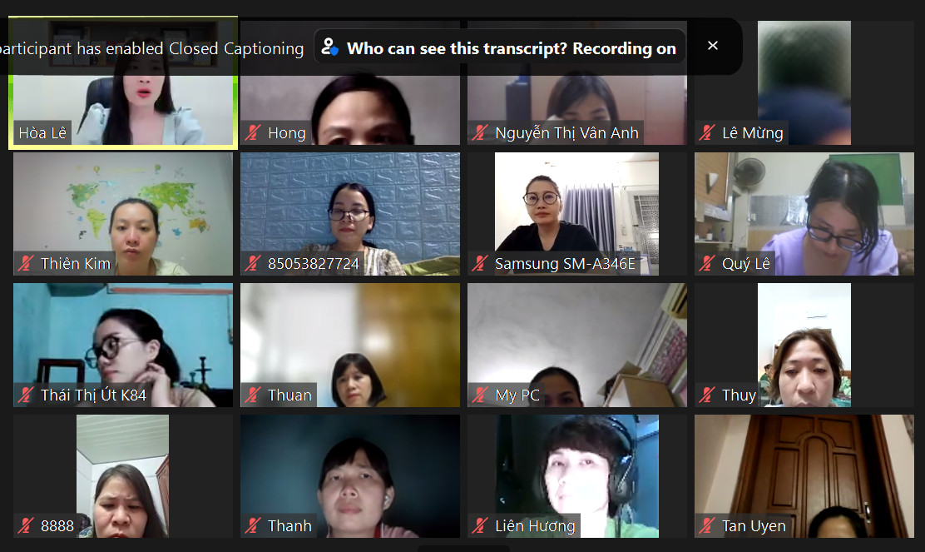925x552 pixels.
Task: Click muted mic icon next to Nguyễn Thị Vân Anh
Action: point(480,132)
